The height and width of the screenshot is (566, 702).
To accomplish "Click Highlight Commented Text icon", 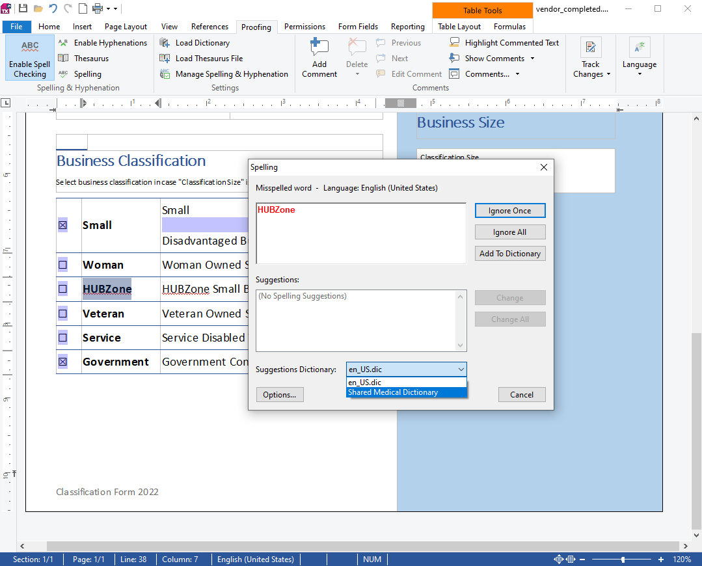I will pyautogui.click(x=455, y=43).
